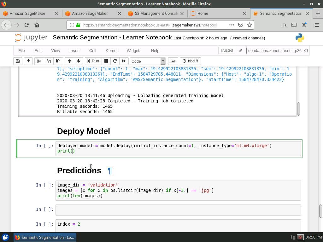
Task: Insert a cell below with plus icon
Action: pos(28,61)
